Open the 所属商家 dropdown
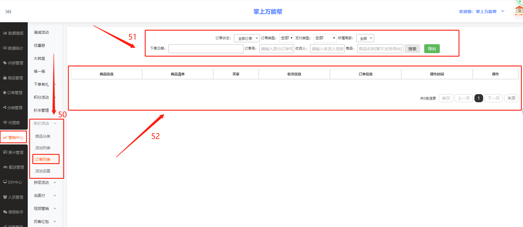 (x=365, y=38)
